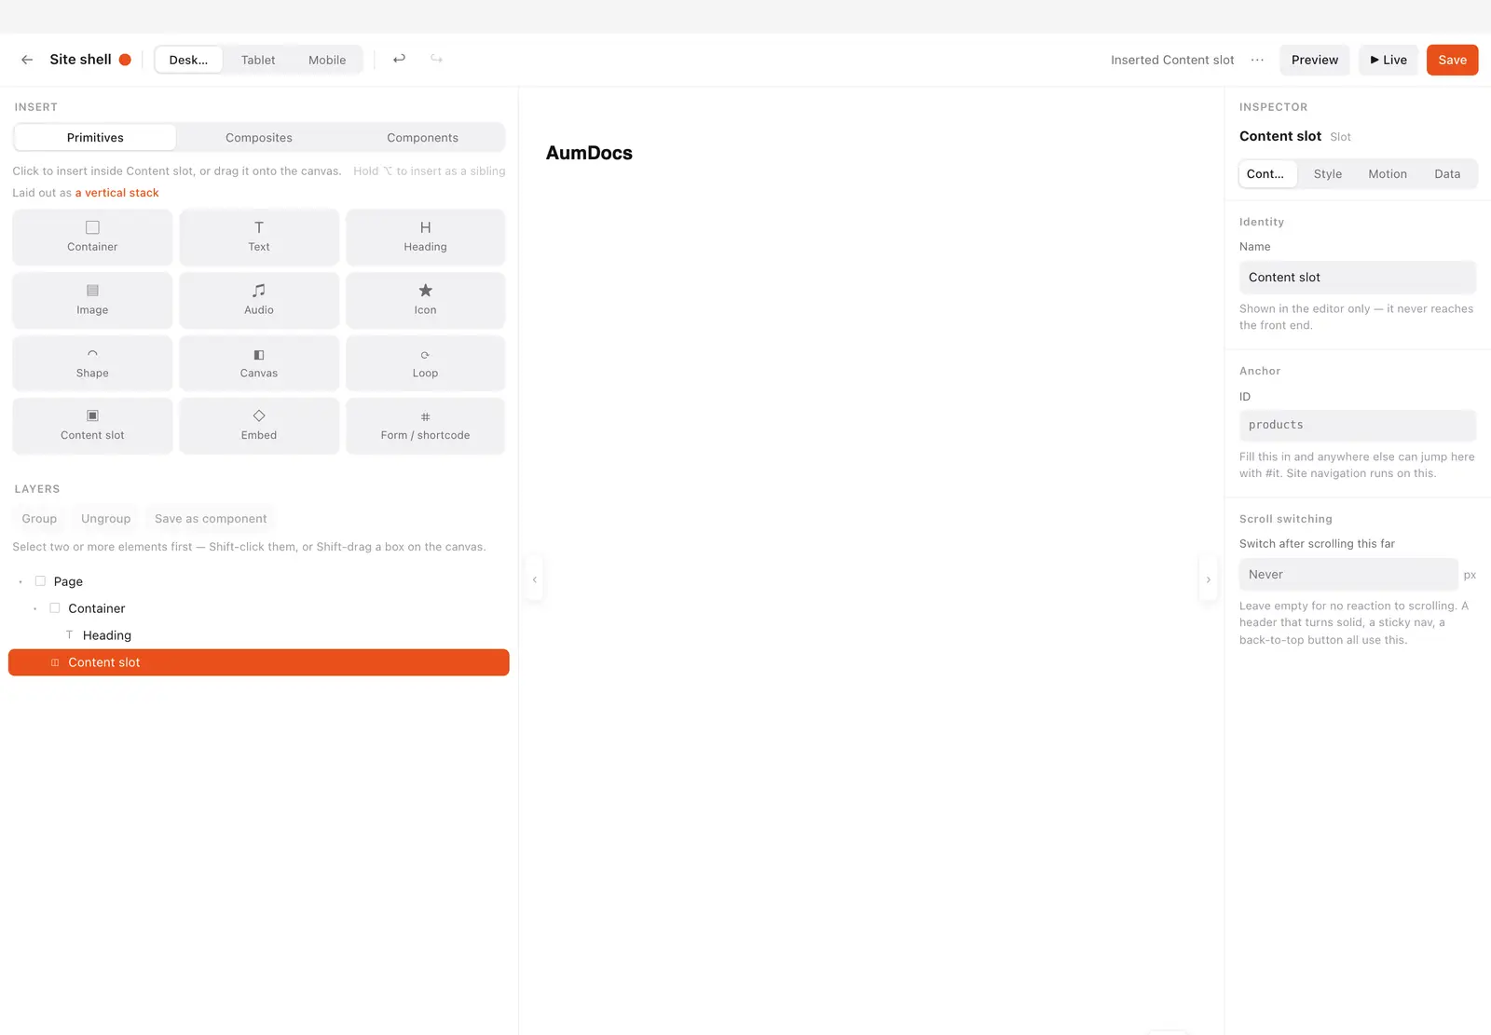Focus the scroll switching Never field
Viewport: 1491px width, 1035px height.
click(x=1348, y=575)
